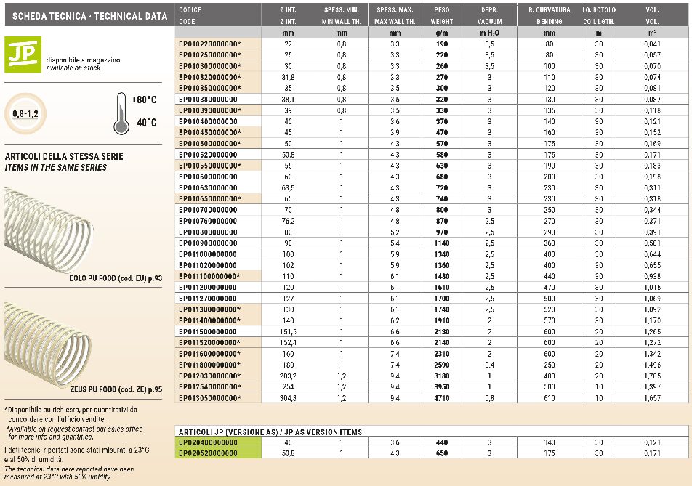Image resolution: width=692 pixels, height=486 pixels.
Task: Click the LG. ROTOLO coil length header
Action: tap(599, 15)
